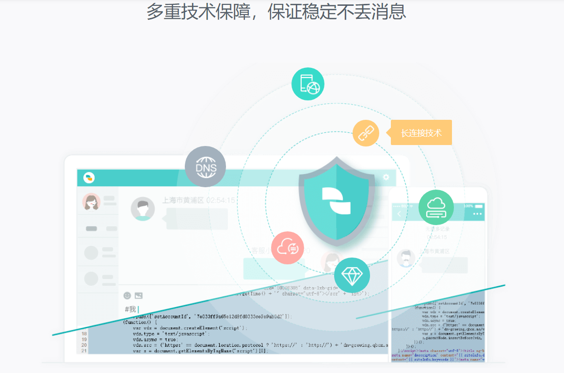
Task: Click the teal diamond icon
Action: click(352, 275)
